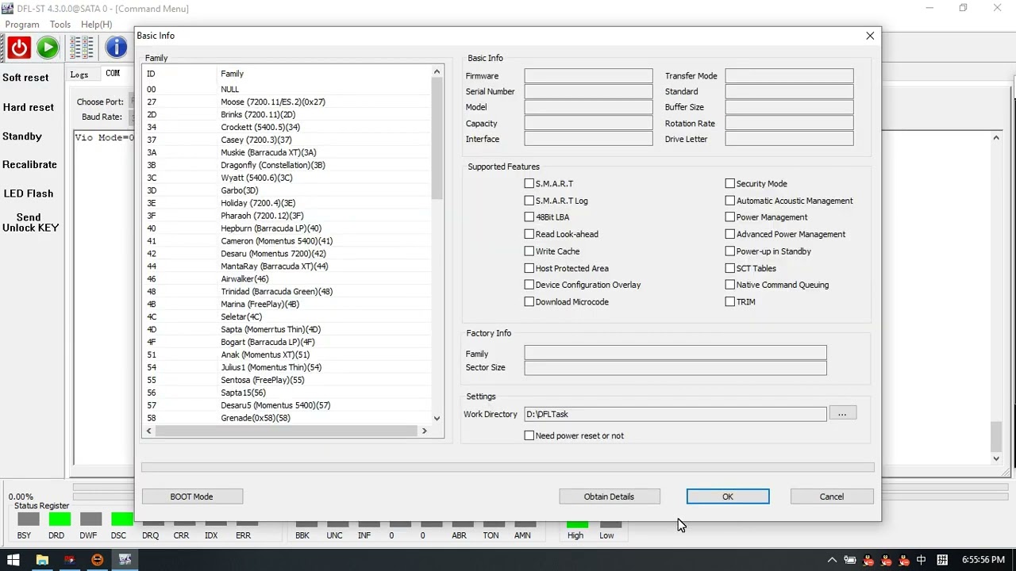1016x571 pixels.
Task: Click Recalibrate command
Action: [x=29, y=165]
